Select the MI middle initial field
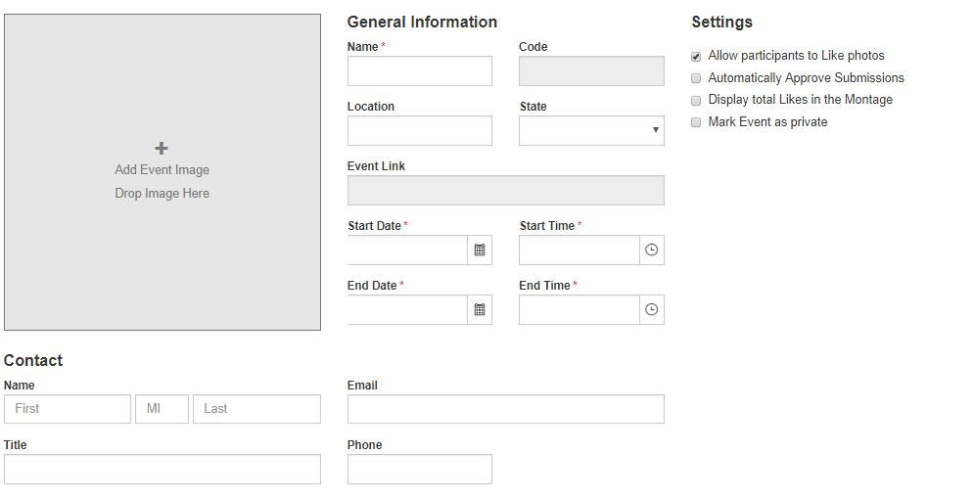Image resolution: width=974 pixels, height=500 pixels. 162,409
